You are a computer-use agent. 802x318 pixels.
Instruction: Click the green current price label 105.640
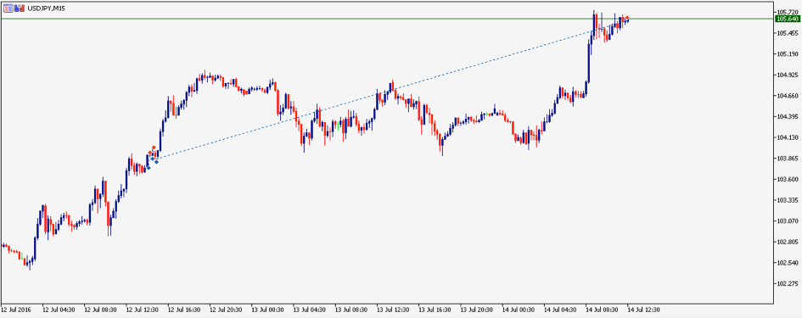788,19
